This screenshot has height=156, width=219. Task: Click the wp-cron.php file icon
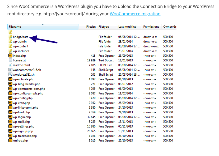tap(10, 103)
